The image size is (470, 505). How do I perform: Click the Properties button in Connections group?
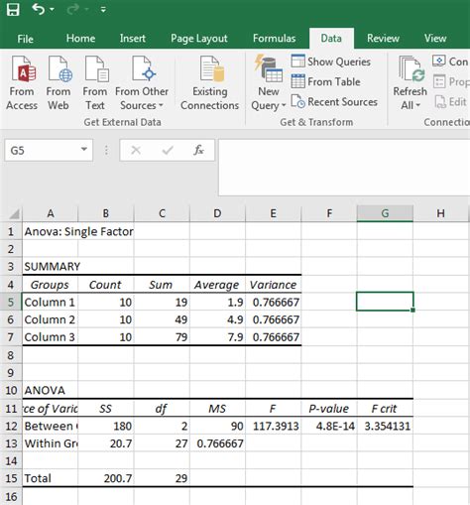[451, 81]
